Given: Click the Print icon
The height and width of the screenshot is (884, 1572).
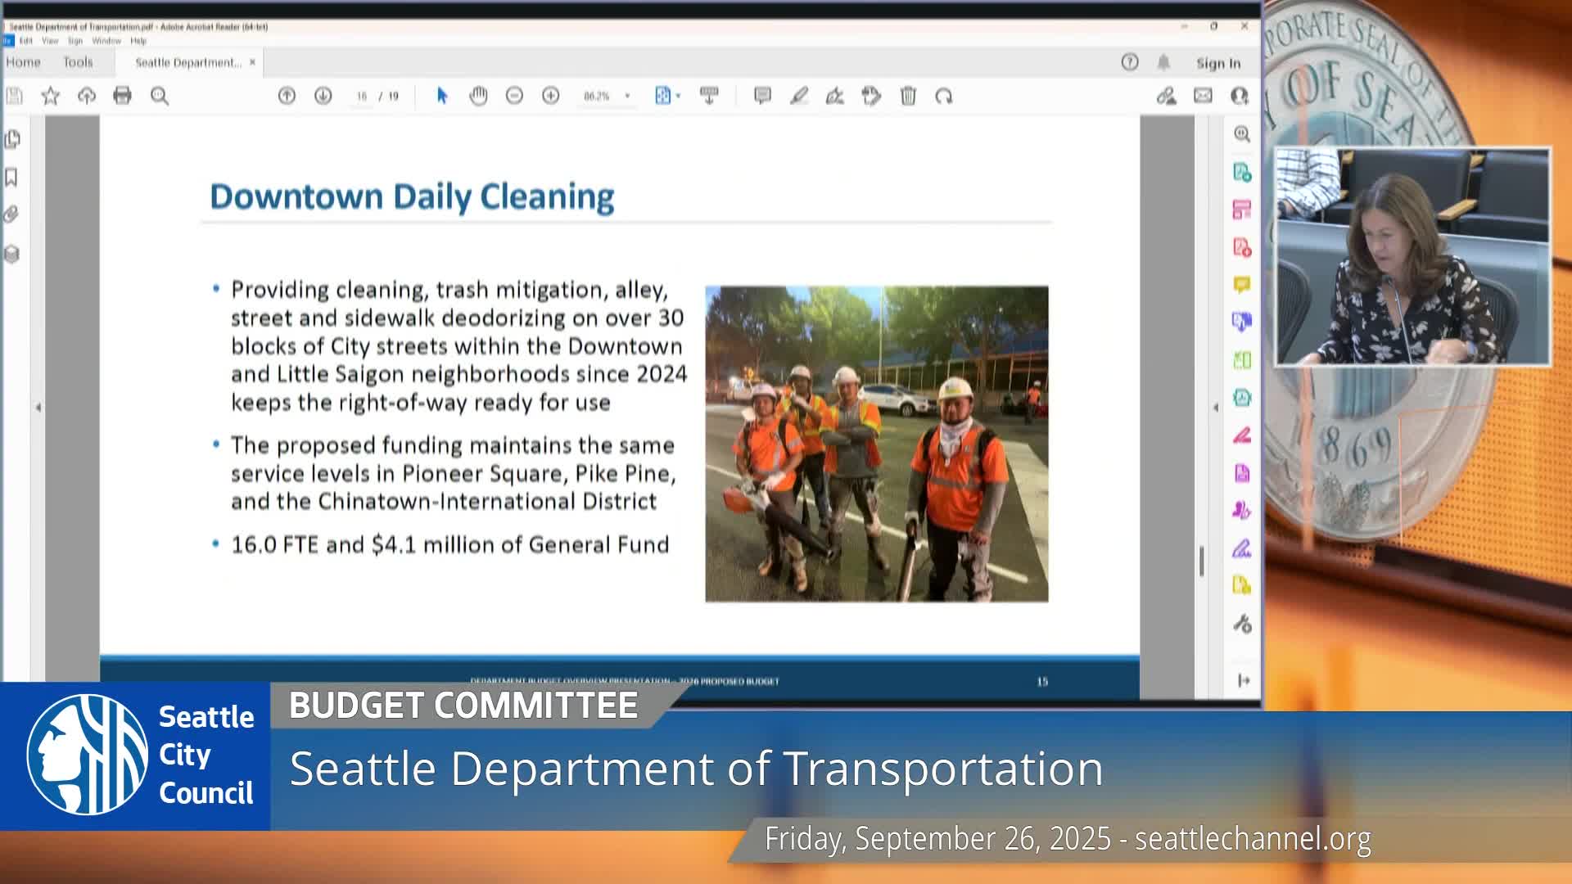Looking at the screenshot, I should point(121,96).
